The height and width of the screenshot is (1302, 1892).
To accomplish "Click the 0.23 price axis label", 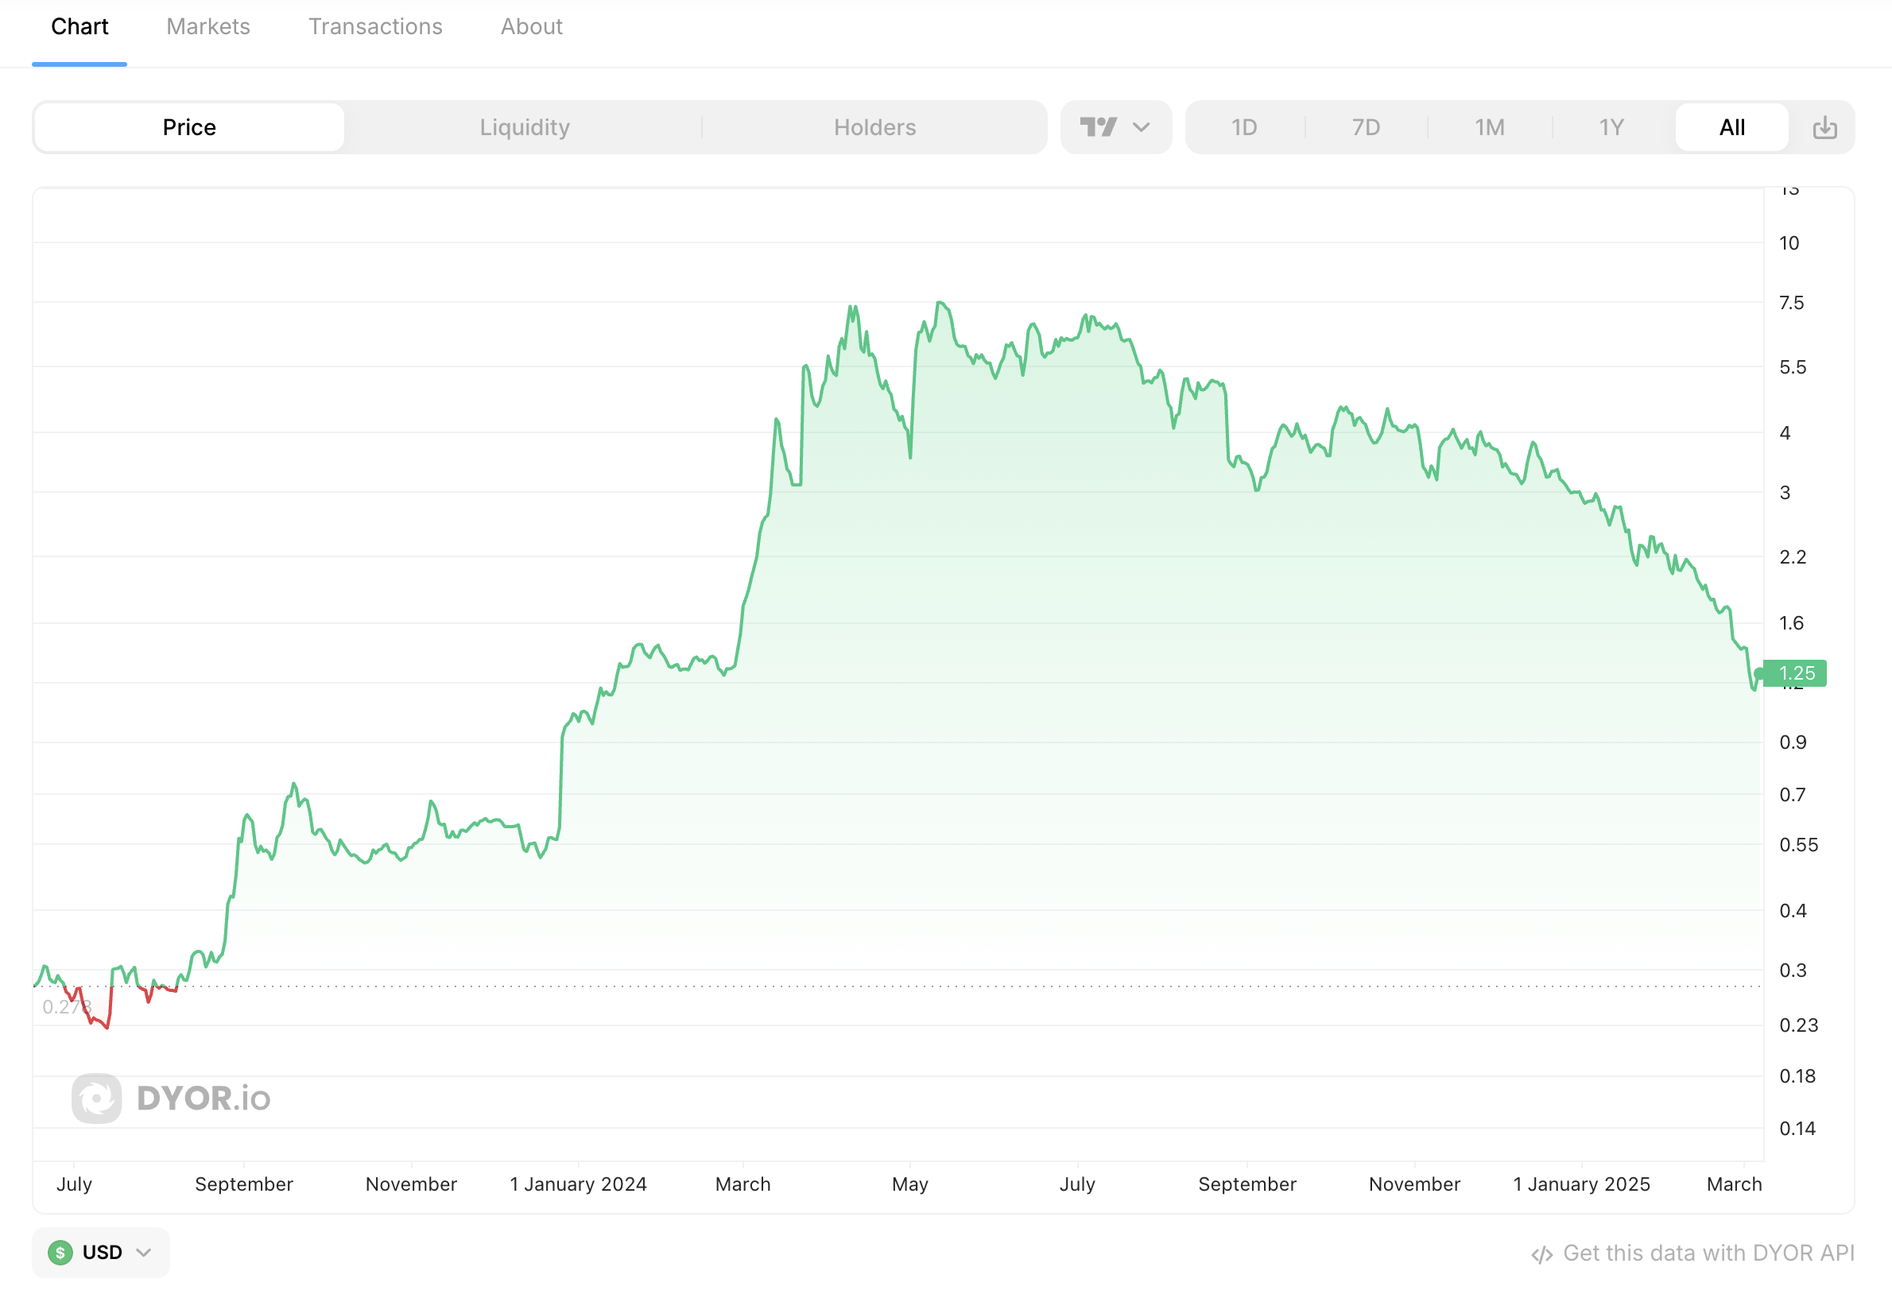I will pos(1799,1025).
